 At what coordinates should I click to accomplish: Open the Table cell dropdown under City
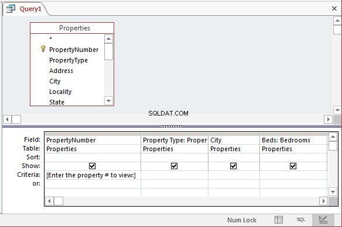pyautogui.click(x=234, y=149)
